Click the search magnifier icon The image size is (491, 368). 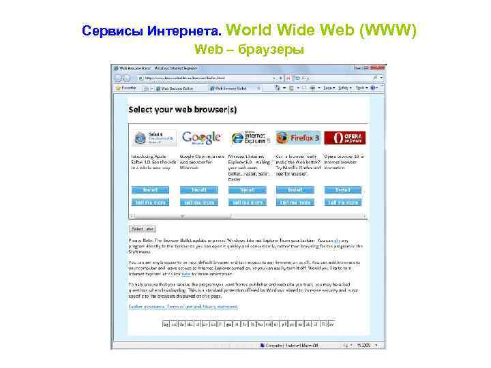click(x=375, y=78)
